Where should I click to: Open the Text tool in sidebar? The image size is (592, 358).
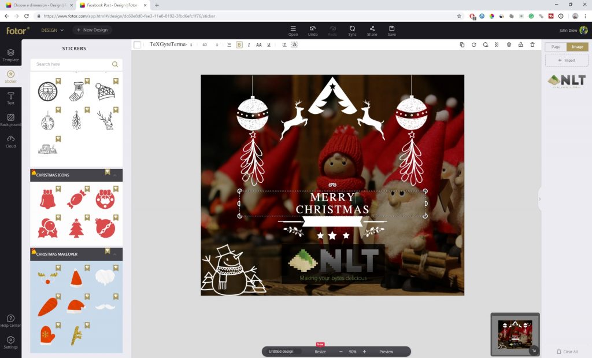click(x=10, y=98)
